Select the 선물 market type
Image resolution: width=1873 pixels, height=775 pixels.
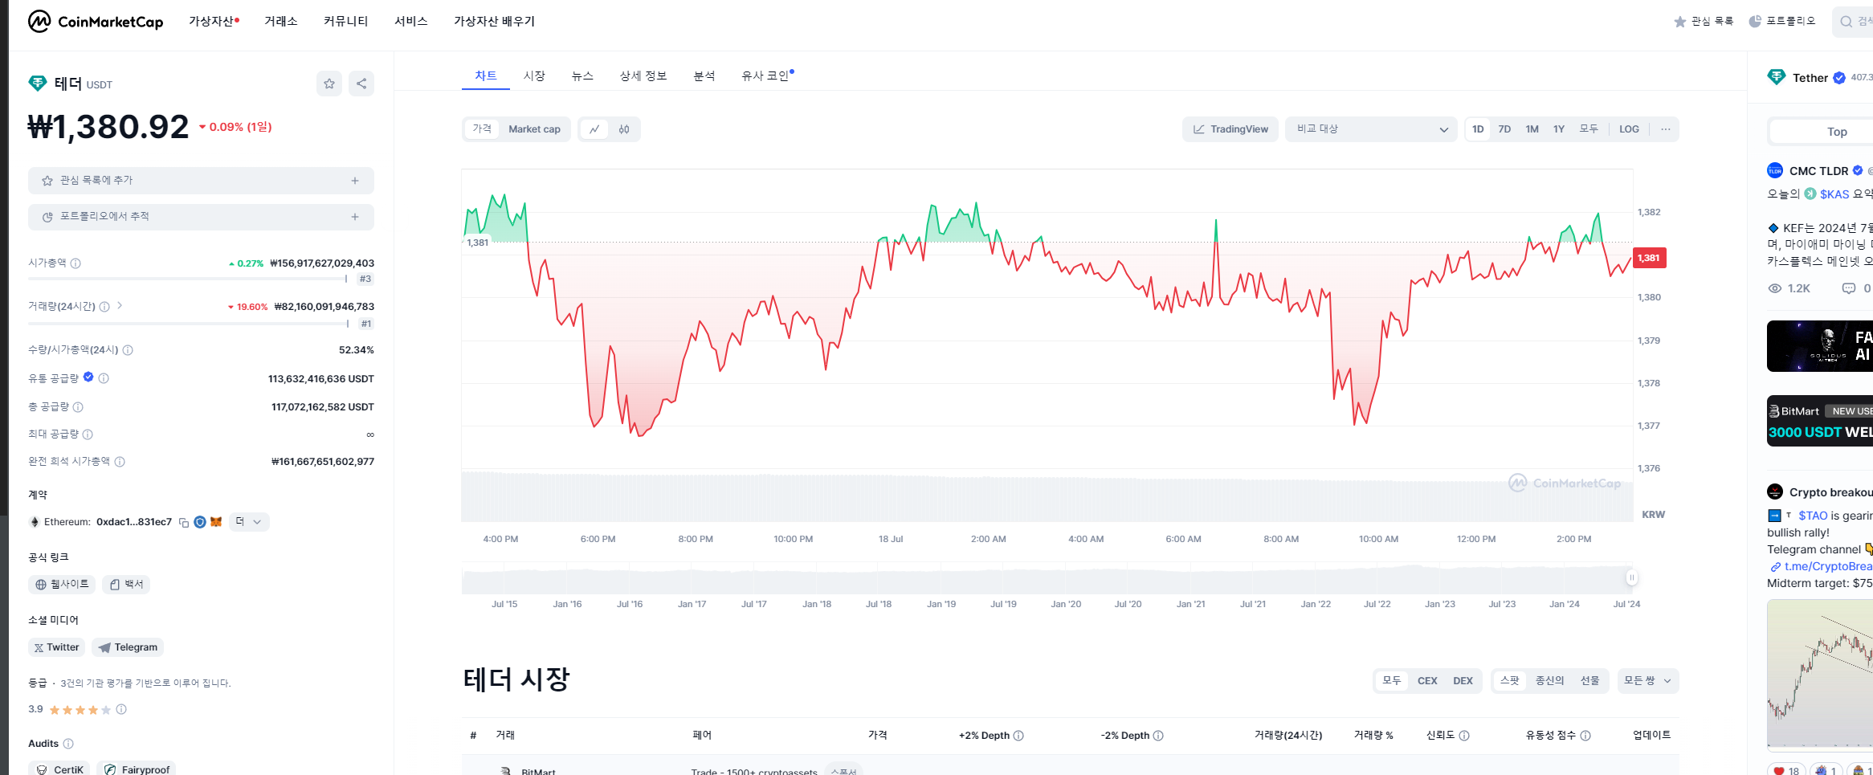click(1589, 681)
